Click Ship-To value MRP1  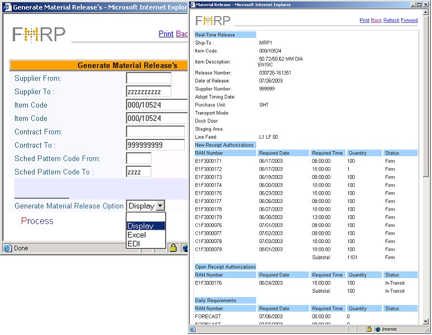[266, 42]
